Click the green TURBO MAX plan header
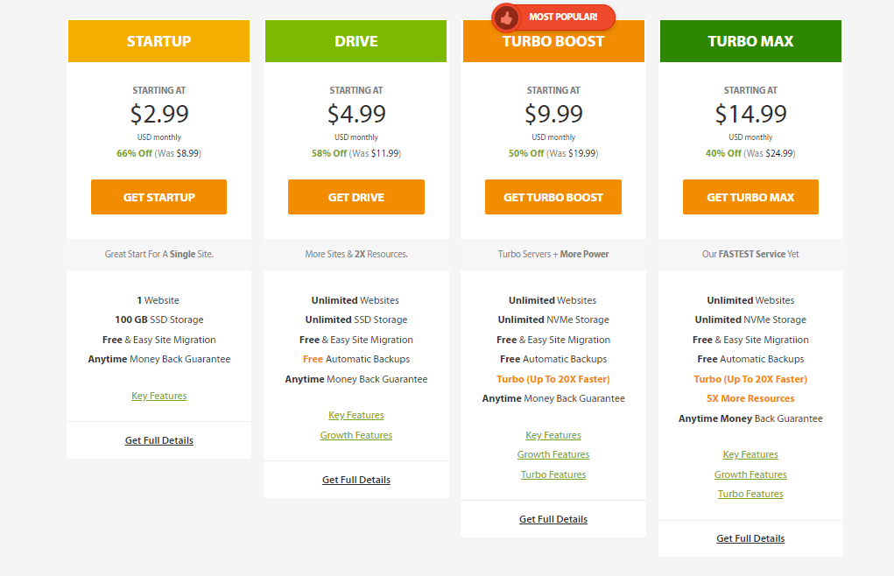The height and width of the screenshot is (576, 894). tap(750, 41)
